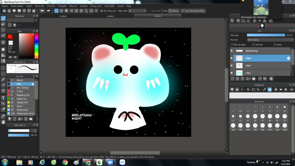
Task: Activate the Magic Wand tool
Action: [x=3, y=80]
